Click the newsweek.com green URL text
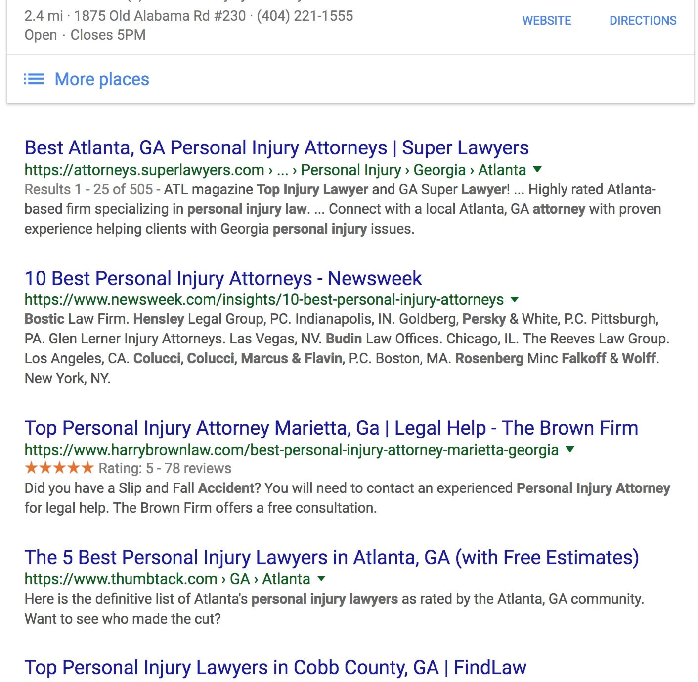Viewport: 698px width, 682px height. 264,300
